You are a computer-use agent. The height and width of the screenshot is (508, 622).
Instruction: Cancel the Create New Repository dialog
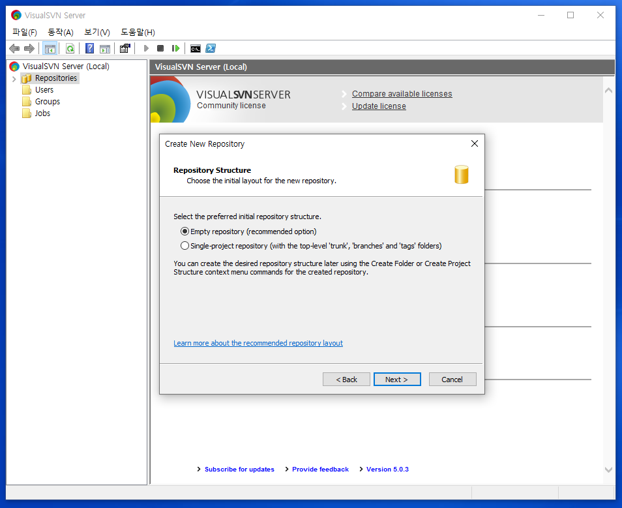click(452, 380)
